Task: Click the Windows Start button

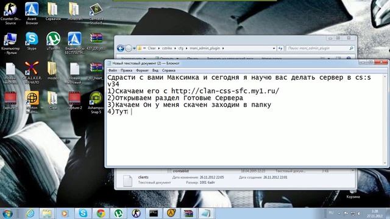Action: coord(7,214)
